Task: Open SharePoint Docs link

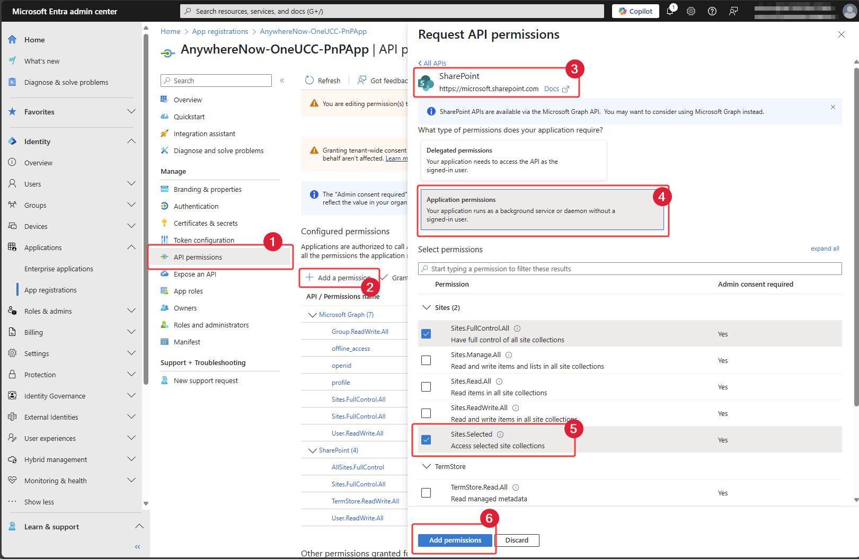Action: click(556, 89)
